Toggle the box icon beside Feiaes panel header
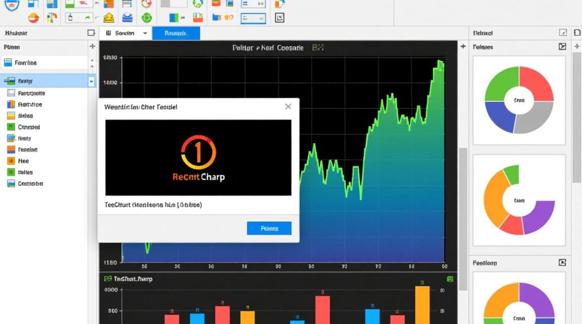582x324 pixels. click(562, 47)
